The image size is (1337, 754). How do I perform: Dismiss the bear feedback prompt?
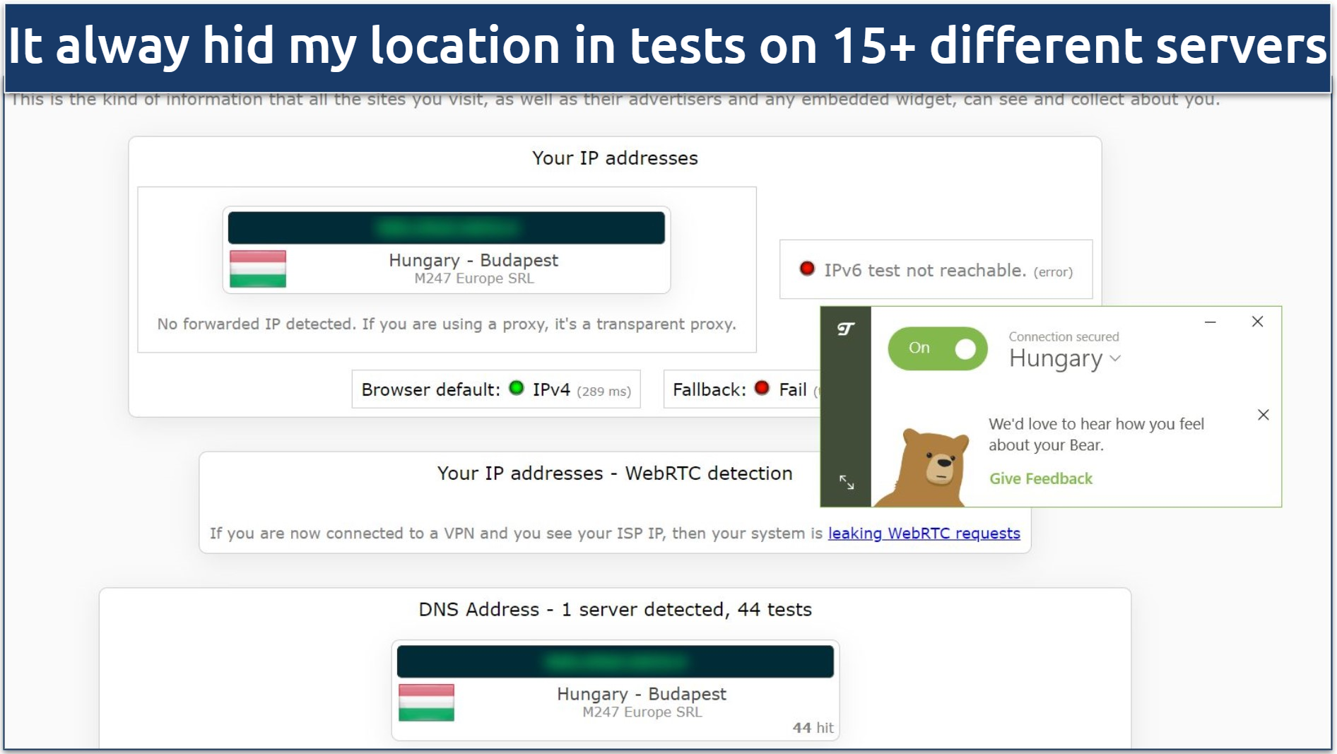[1263, 415]
